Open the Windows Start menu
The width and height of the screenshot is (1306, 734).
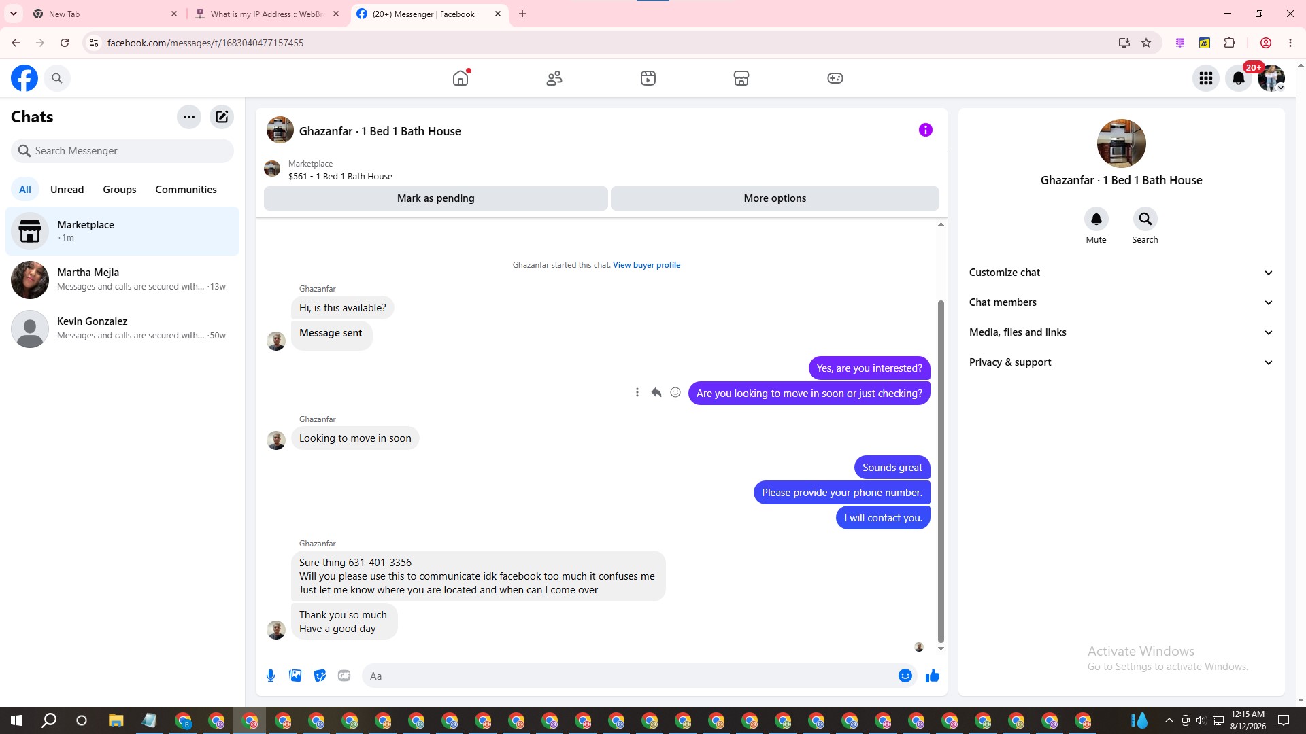coord(16,720)
